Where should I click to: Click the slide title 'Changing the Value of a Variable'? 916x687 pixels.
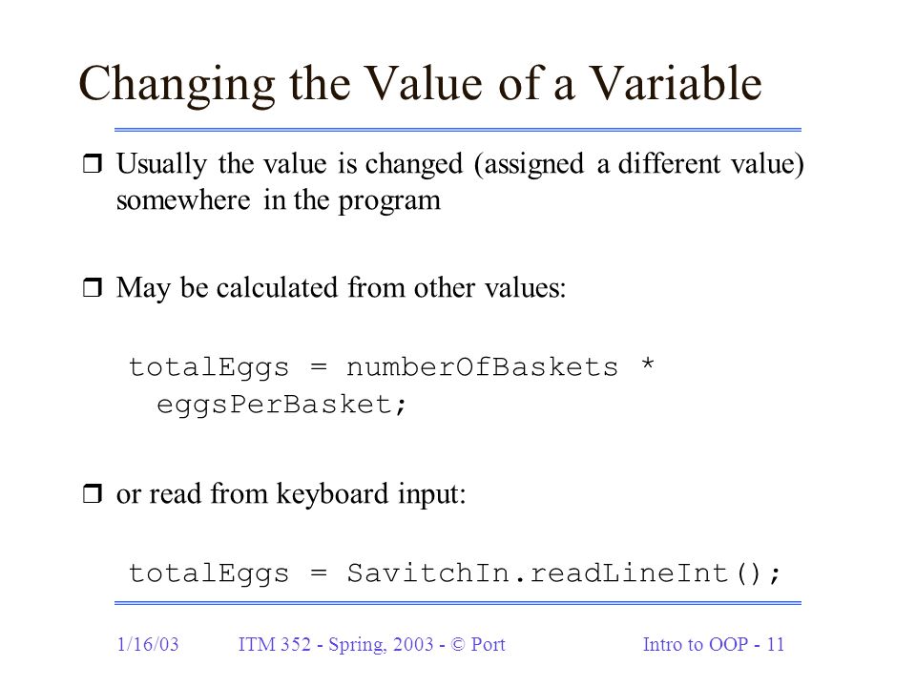pyautogui.click(x=420, y=85)
